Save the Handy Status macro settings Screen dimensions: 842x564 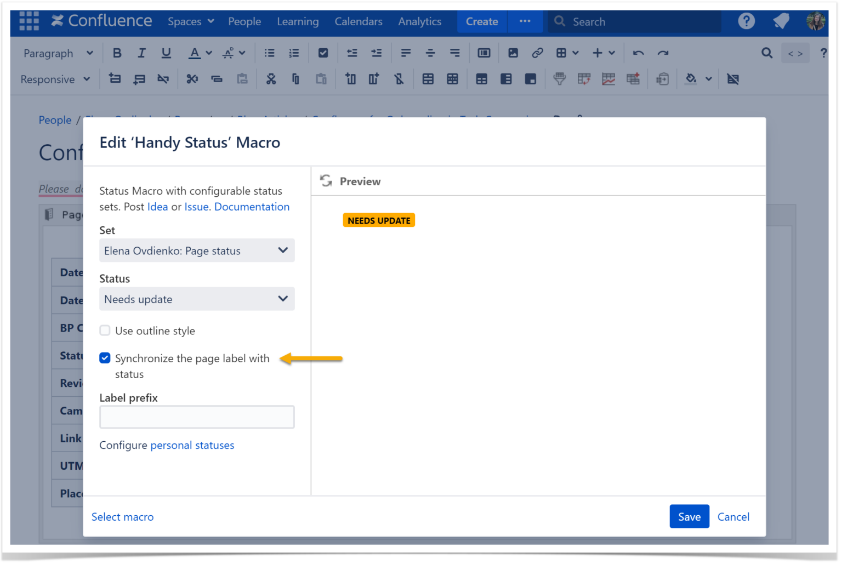pyautogui.click(x=689, y=516)
